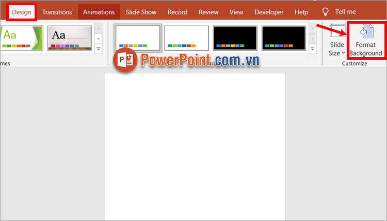The height and width of the screenshot is (221, 387).
Task: Go to the Slide Show tab
Action: coord(141,12)
